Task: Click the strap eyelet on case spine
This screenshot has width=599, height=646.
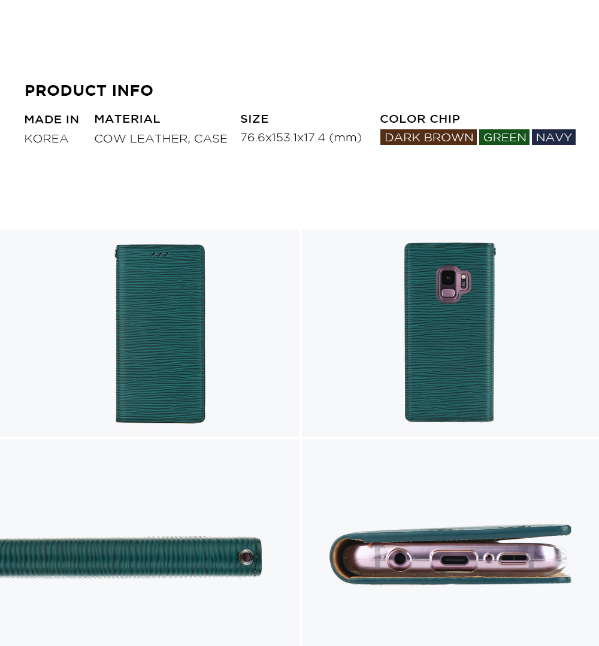Action: [x=247, y=557]
